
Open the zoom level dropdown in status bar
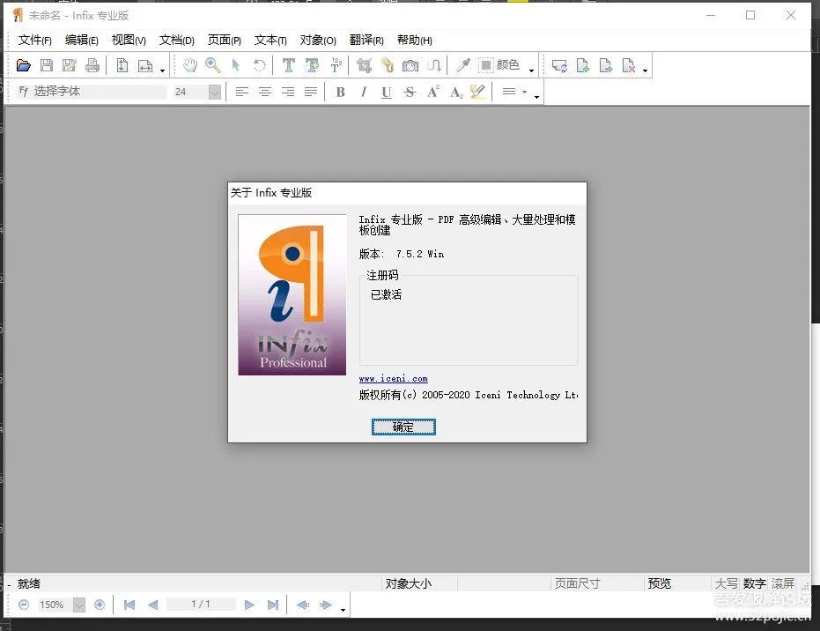(80, 605)
